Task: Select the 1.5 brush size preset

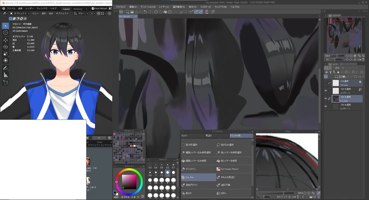Action: click(x=167, y=174)
